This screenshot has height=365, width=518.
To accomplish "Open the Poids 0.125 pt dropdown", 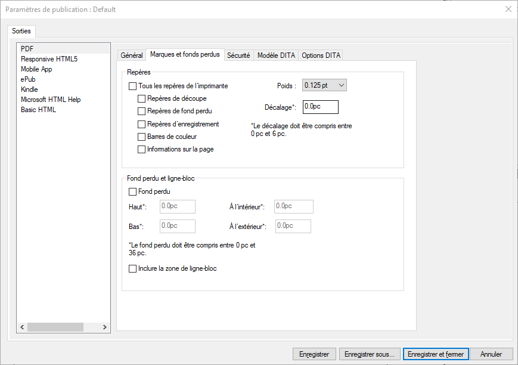I will [x=324, y=85].
